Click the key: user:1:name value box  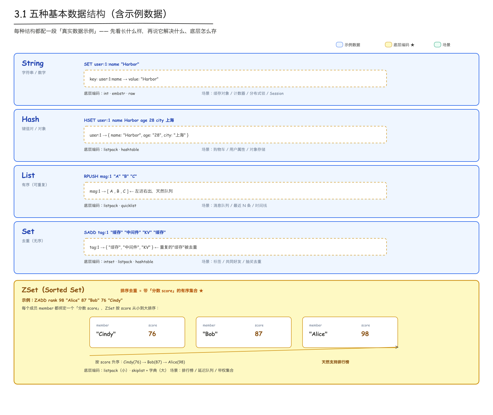coord(235,79)
